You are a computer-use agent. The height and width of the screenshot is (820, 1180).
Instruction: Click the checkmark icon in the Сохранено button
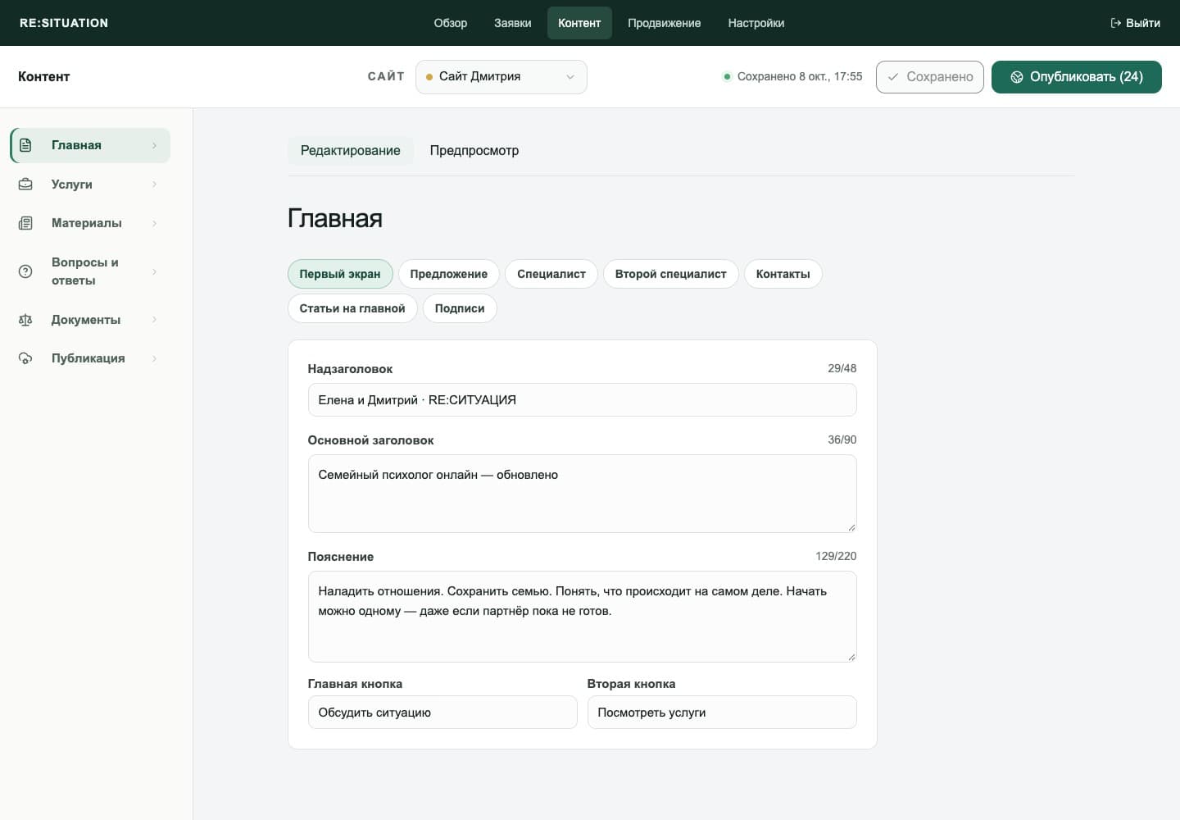click(893, 77)
